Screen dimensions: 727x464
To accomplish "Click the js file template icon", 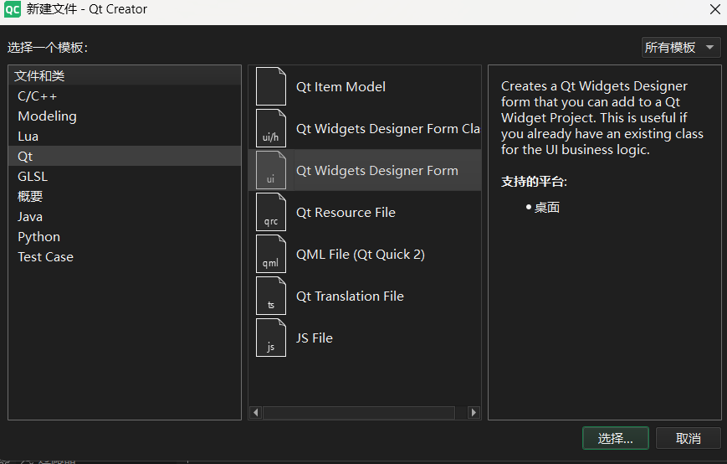I will pos(270,338).
